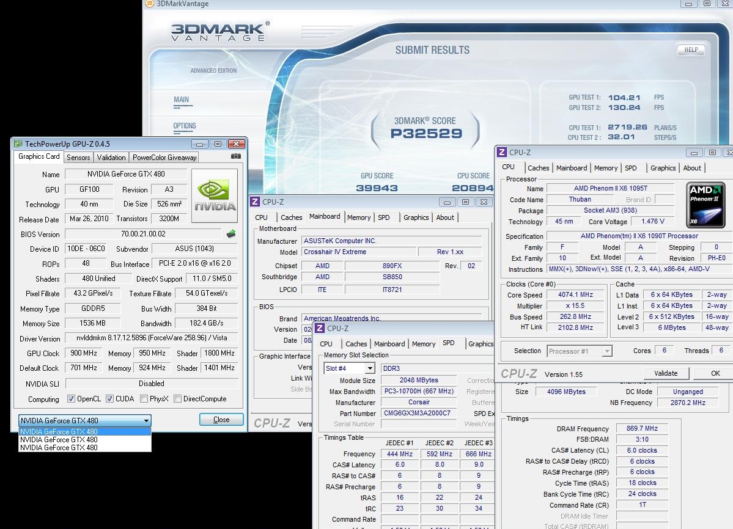Minimize the front CPU-Z processor window
733x529 pixels.
[694, 152]
